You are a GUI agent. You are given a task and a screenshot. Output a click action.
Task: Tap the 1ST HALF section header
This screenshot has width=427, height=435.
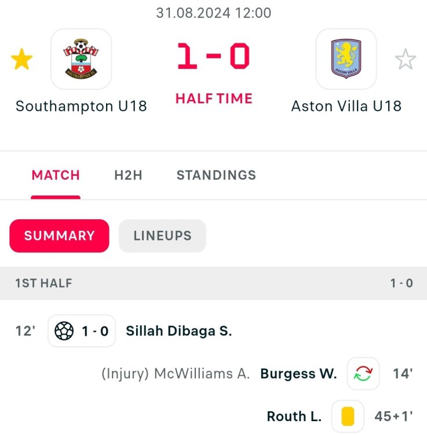(x=44, y=284)
